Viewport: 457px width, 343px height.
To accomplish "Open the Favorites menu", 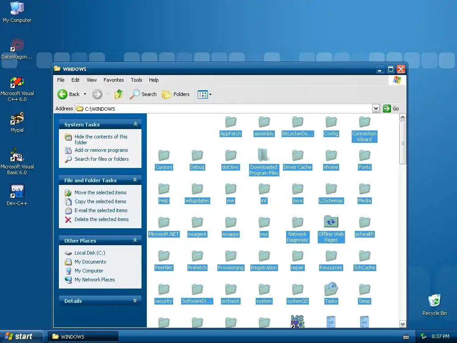I will (114, 80).
